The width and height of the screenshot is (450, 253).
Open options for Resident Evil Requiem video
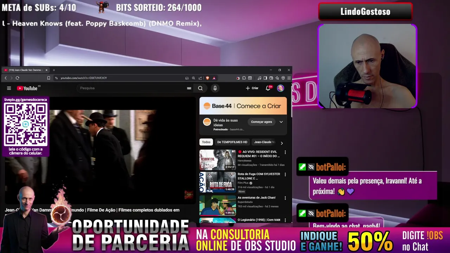point(285,153)
